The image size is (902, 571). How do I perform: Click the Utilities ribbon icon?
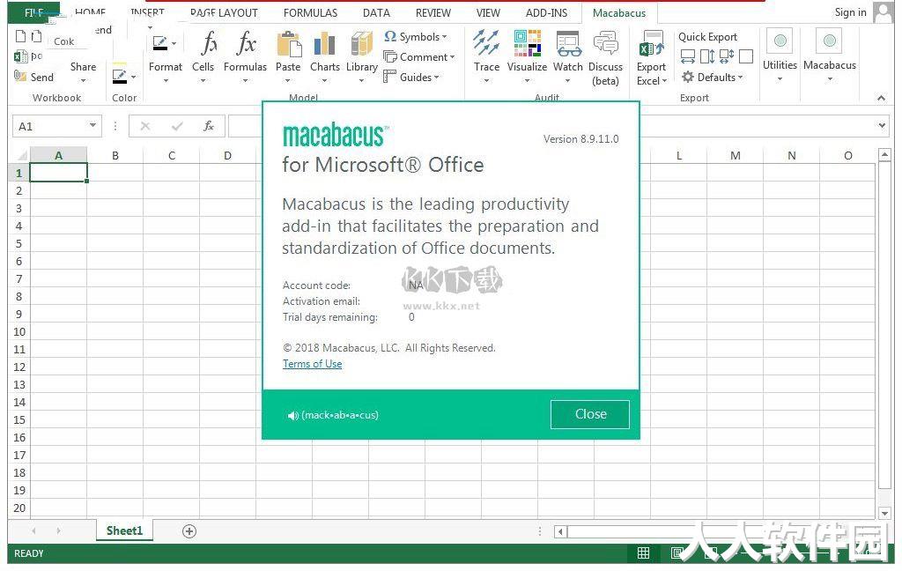[x=780, y=41]
